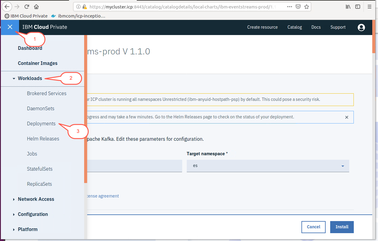This screenshot has width=378, height=241.
Task: Open Deployments page
Action: pos(41,124)
